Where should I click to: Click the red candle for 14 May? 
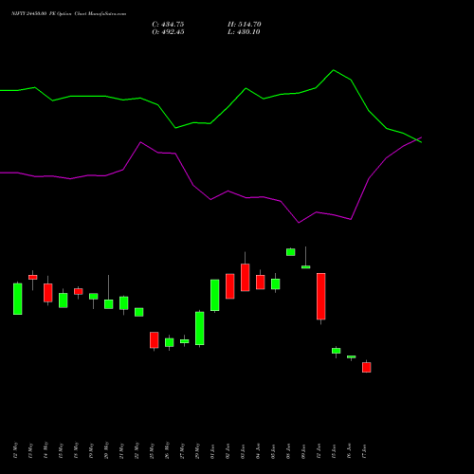(48, 293)
